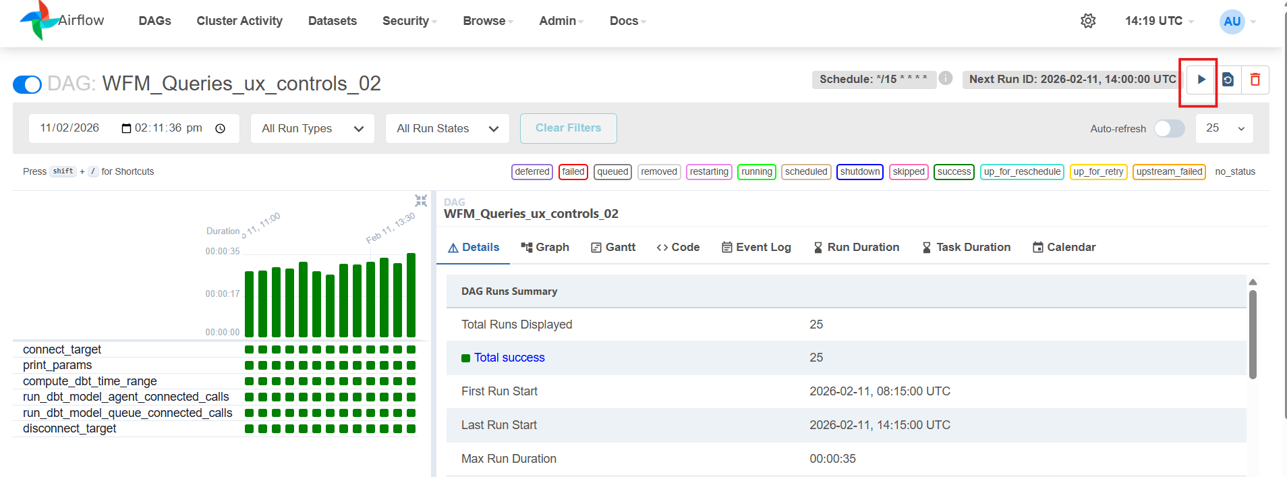
Task: Click the details panel vertical scrollbar
Action: [x=1252, y=334]
